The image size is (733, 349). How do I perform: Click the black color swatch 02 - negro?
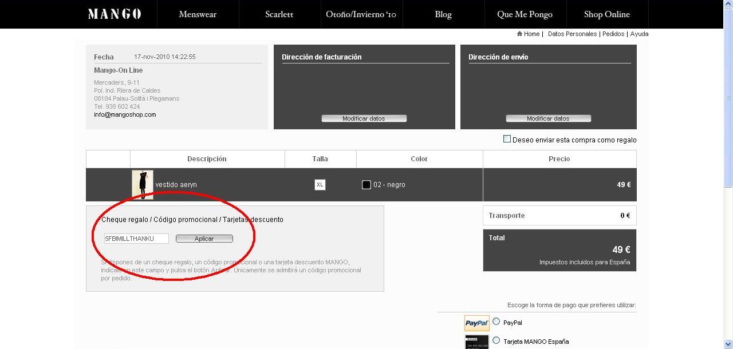(x=366, y=185)
